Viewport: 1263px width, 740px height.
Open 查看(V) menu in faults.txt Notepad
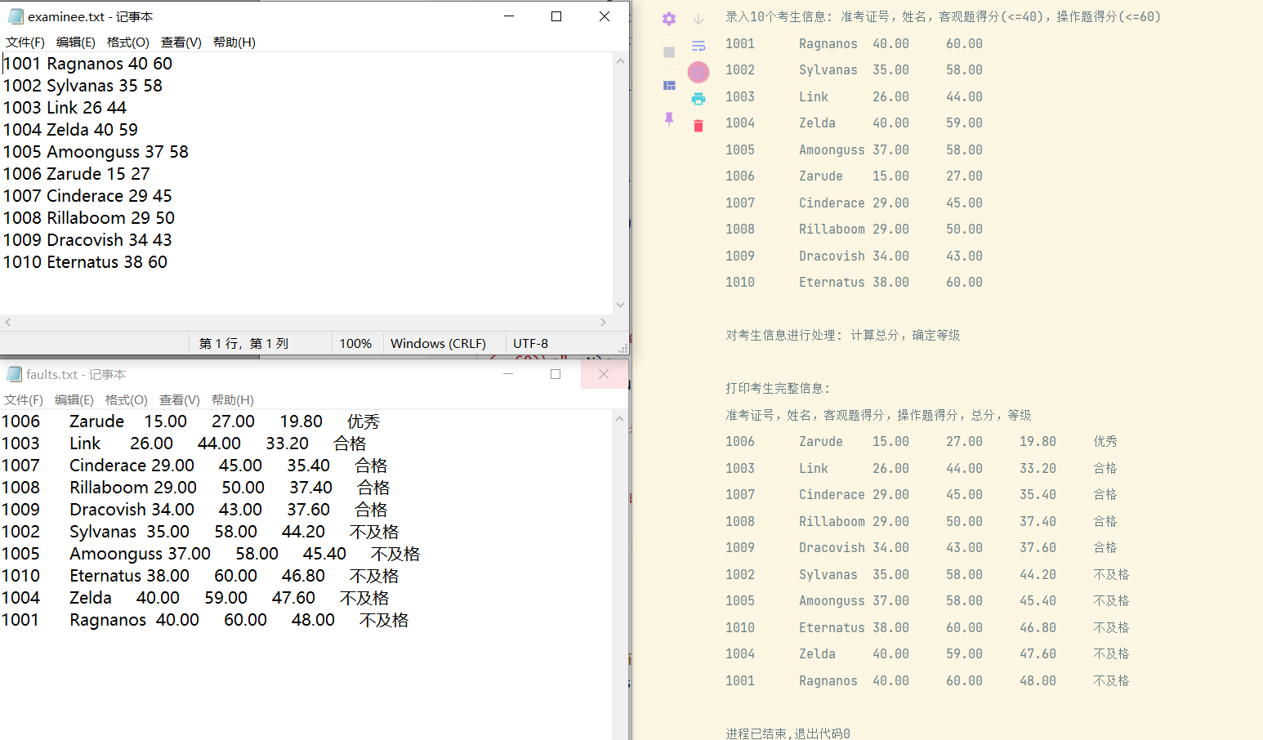click(180, 399)
